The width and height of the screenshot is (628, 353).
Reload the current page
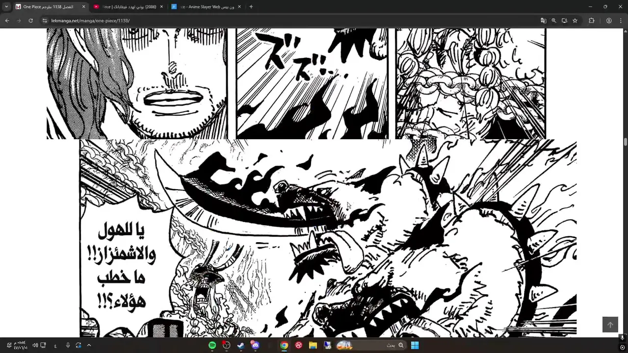pyautogui.click(x=30, y=21)
